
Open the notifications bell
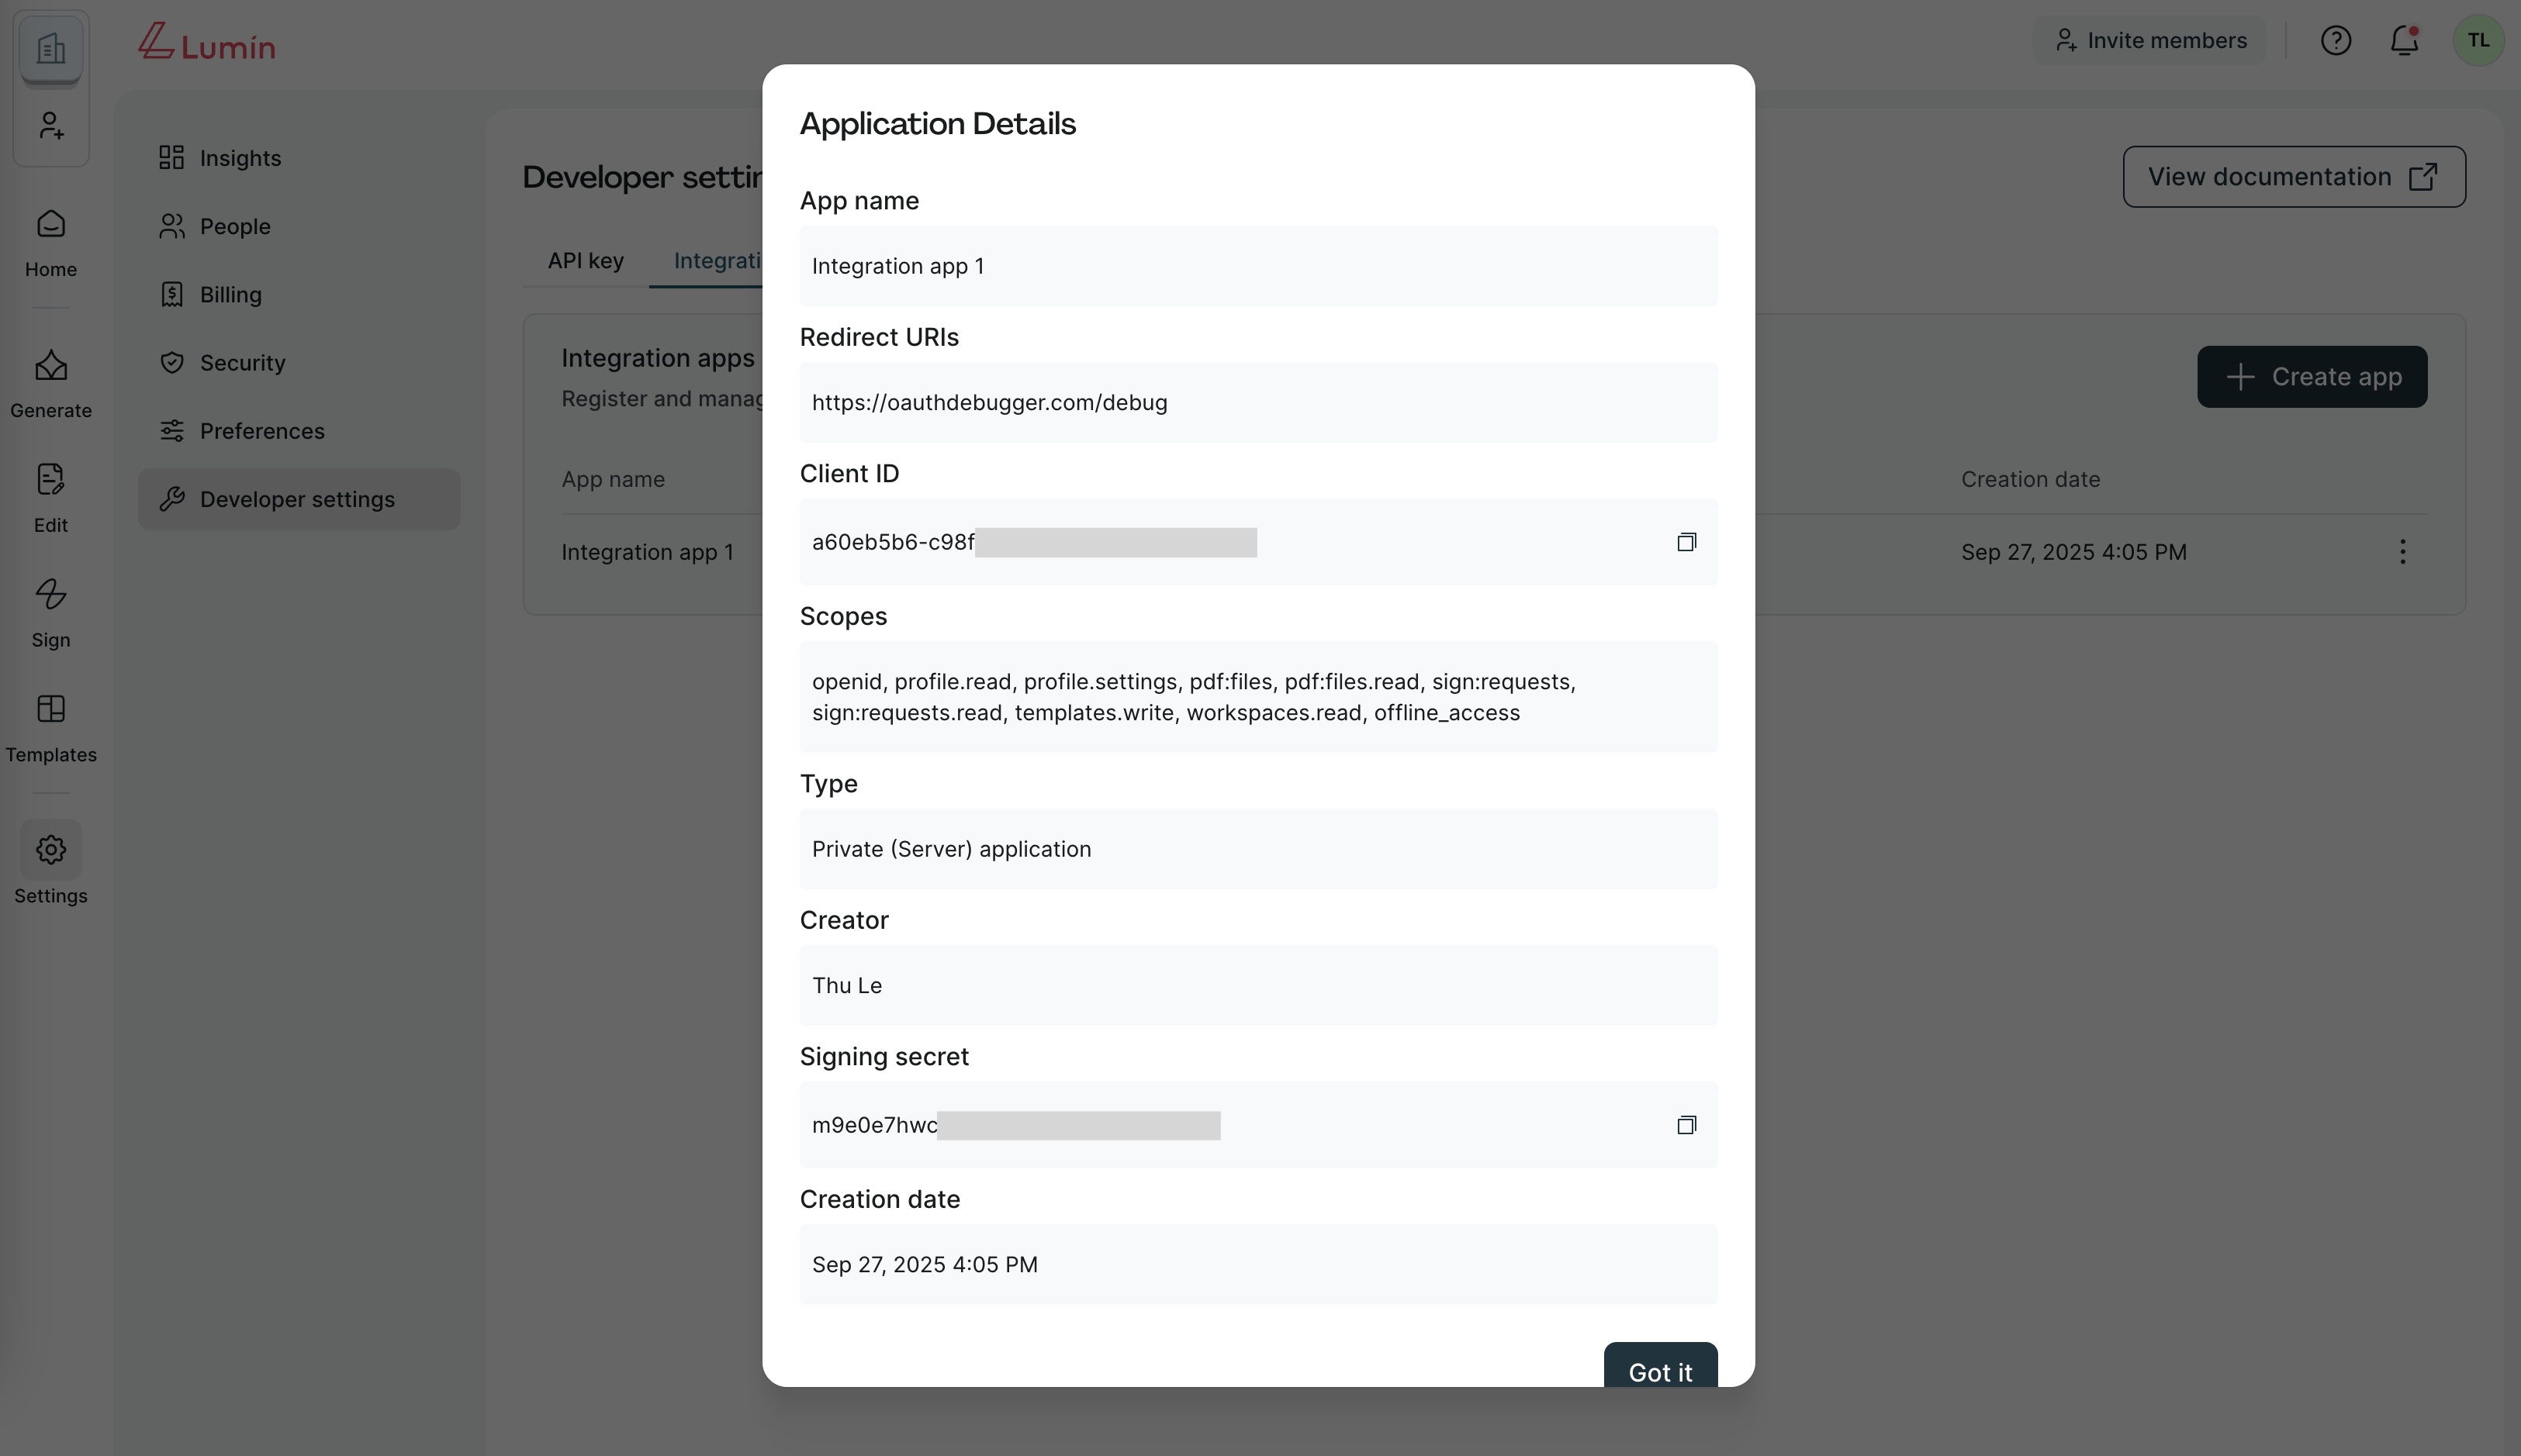pyautogui.click(x=2404, y=41)
